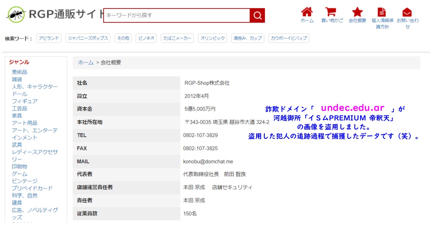The height and width of the screenshot is (225, 434).
Task: Open the レディースアクセサリー genre
Action: [35, 155]
